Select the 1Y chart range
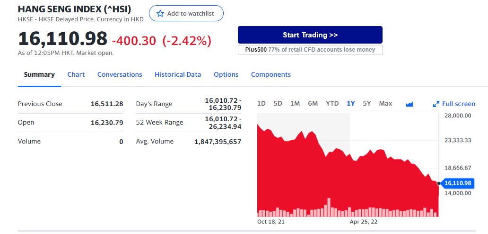This screenshot has width=488, height=234. click(x=351, y=103)
